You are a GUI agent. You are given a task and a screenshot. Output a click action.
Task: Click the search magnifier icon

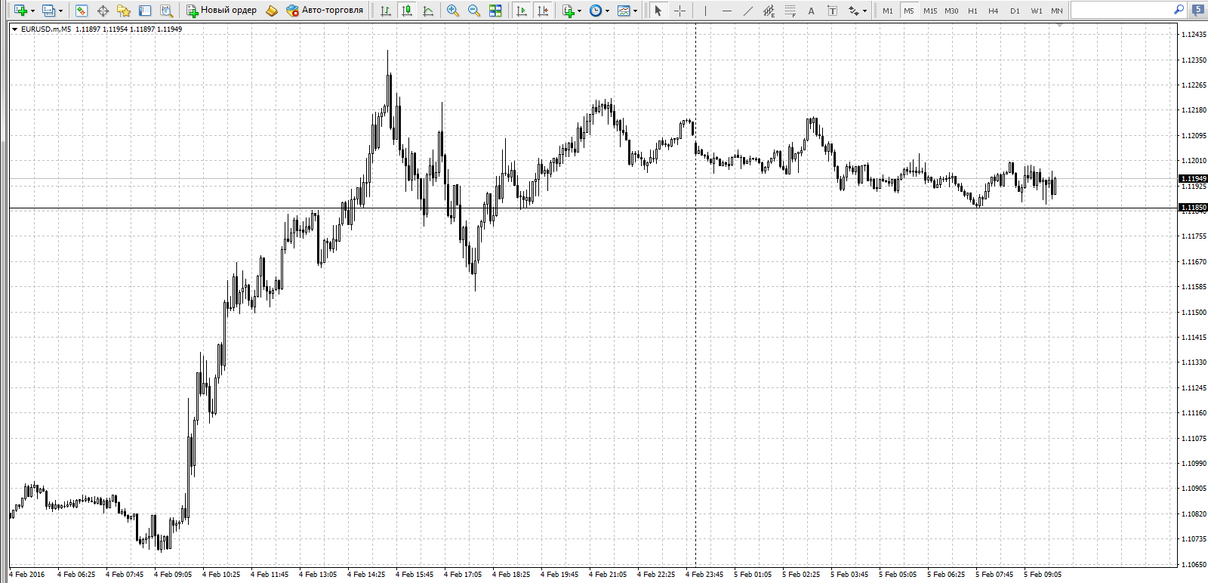click(x=1179, y=10)
